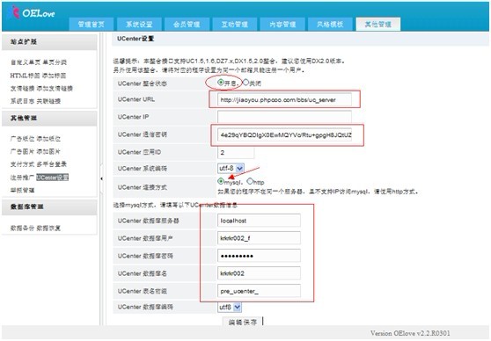Click the OELove logo

pos(31,13)
